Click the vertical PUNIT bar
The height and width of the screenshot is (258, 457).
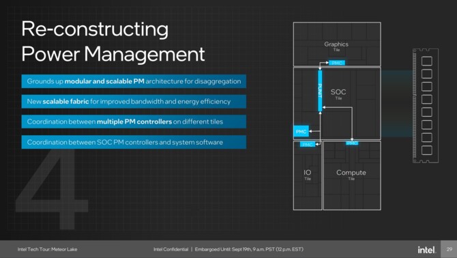(x=320, y=91)
